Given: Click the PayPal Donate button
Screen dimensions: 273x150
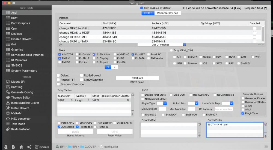Looking at the screenshot, I should [42, 147].
